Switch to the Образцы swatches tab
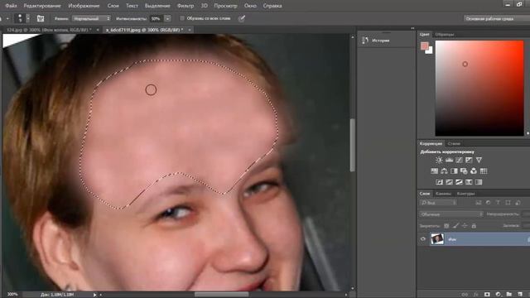Image resolution: width=530 pixels, height=298 pixels. (445, 35)
